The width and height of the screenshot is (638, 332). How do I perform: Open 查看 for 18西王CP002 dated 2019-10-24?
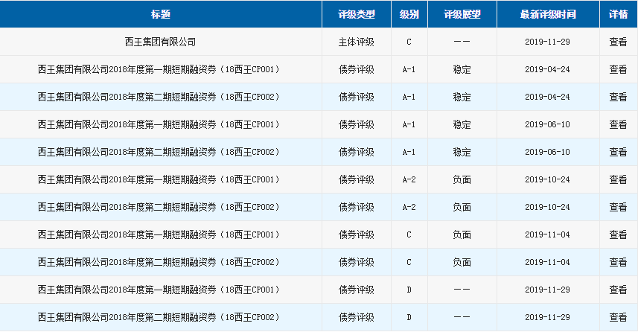(618, 207)
